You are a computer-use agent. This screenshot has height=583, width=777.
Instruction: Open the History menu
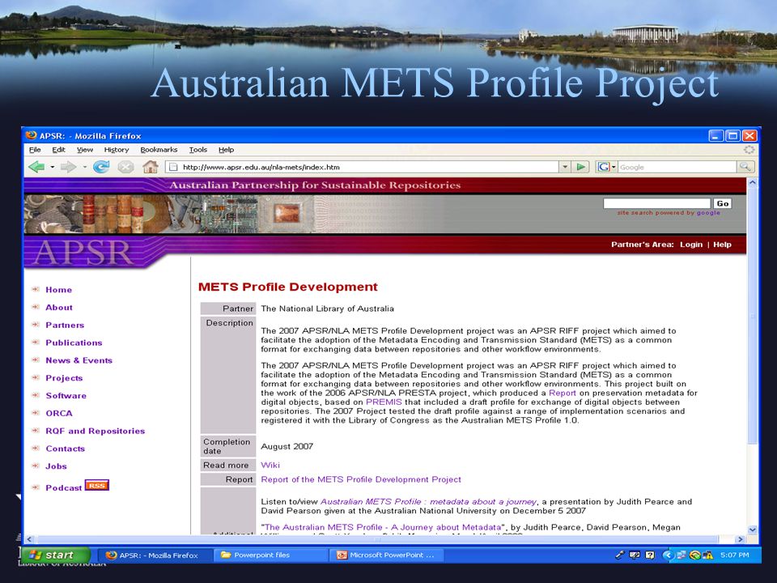pos(117,150)
